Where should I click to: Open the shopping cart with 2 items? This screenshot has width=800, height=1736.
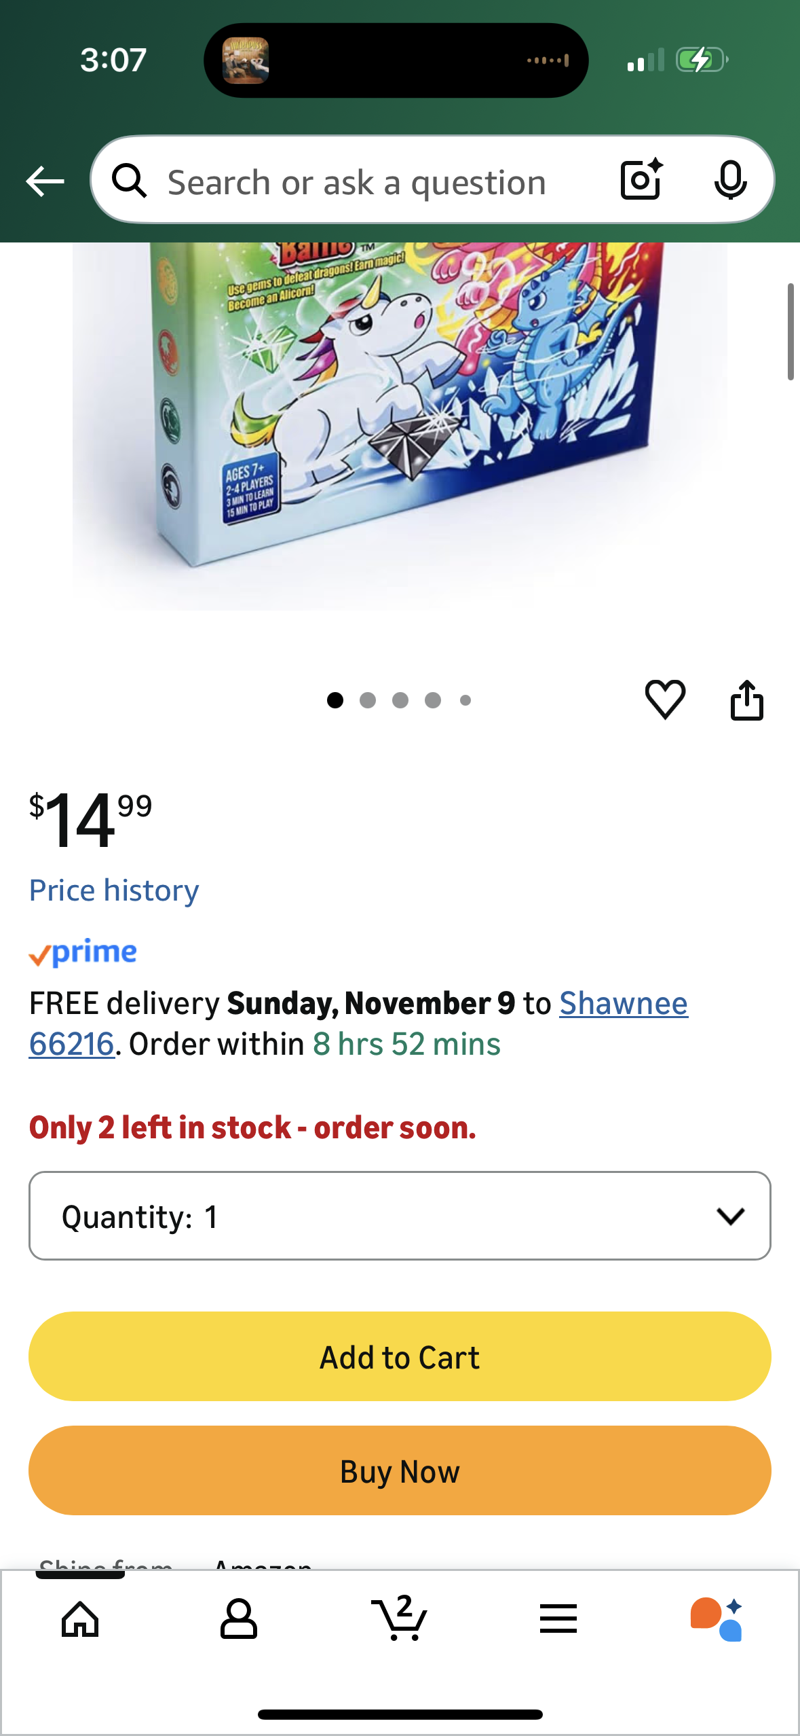[400, 1618]
